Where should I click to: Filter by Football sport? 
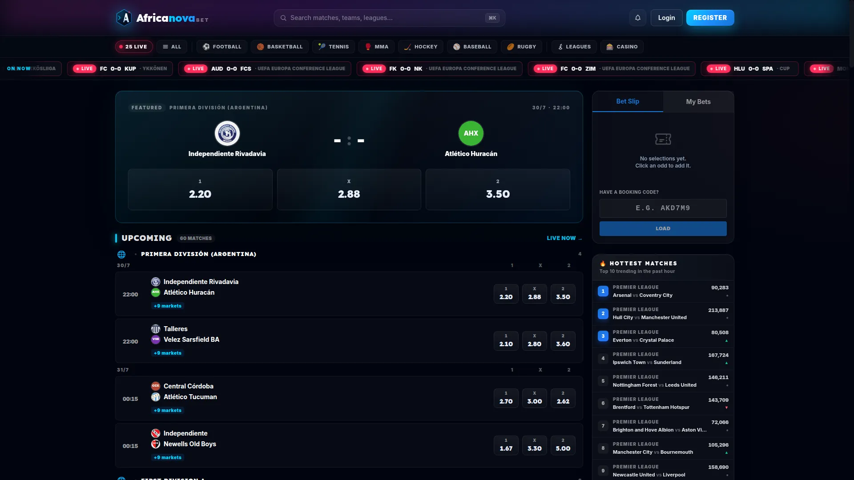(222, 47)
